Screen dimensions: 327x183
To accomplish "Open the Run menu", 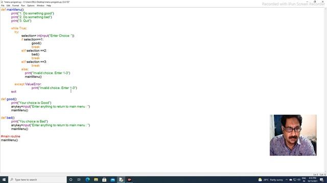I will [23, 6].
